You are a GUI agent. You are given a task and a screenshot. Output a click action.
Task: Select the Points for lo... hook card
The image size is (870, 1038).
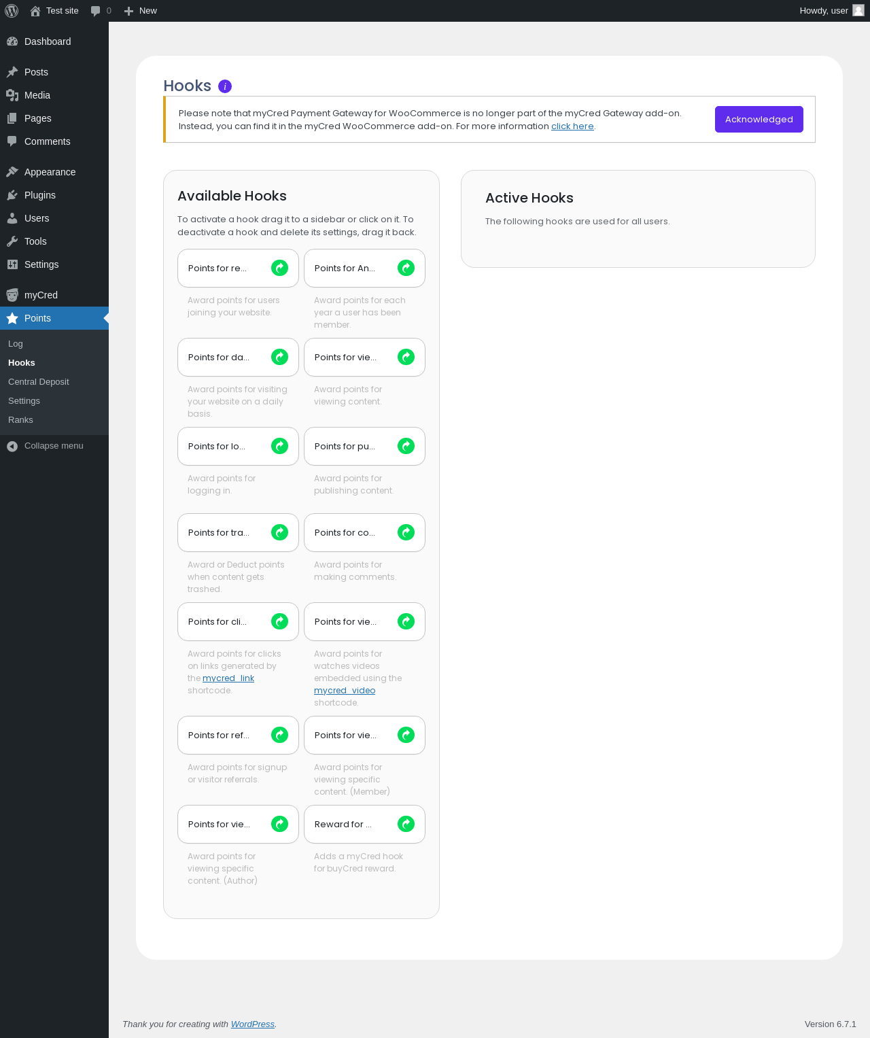tap(238, 446)
